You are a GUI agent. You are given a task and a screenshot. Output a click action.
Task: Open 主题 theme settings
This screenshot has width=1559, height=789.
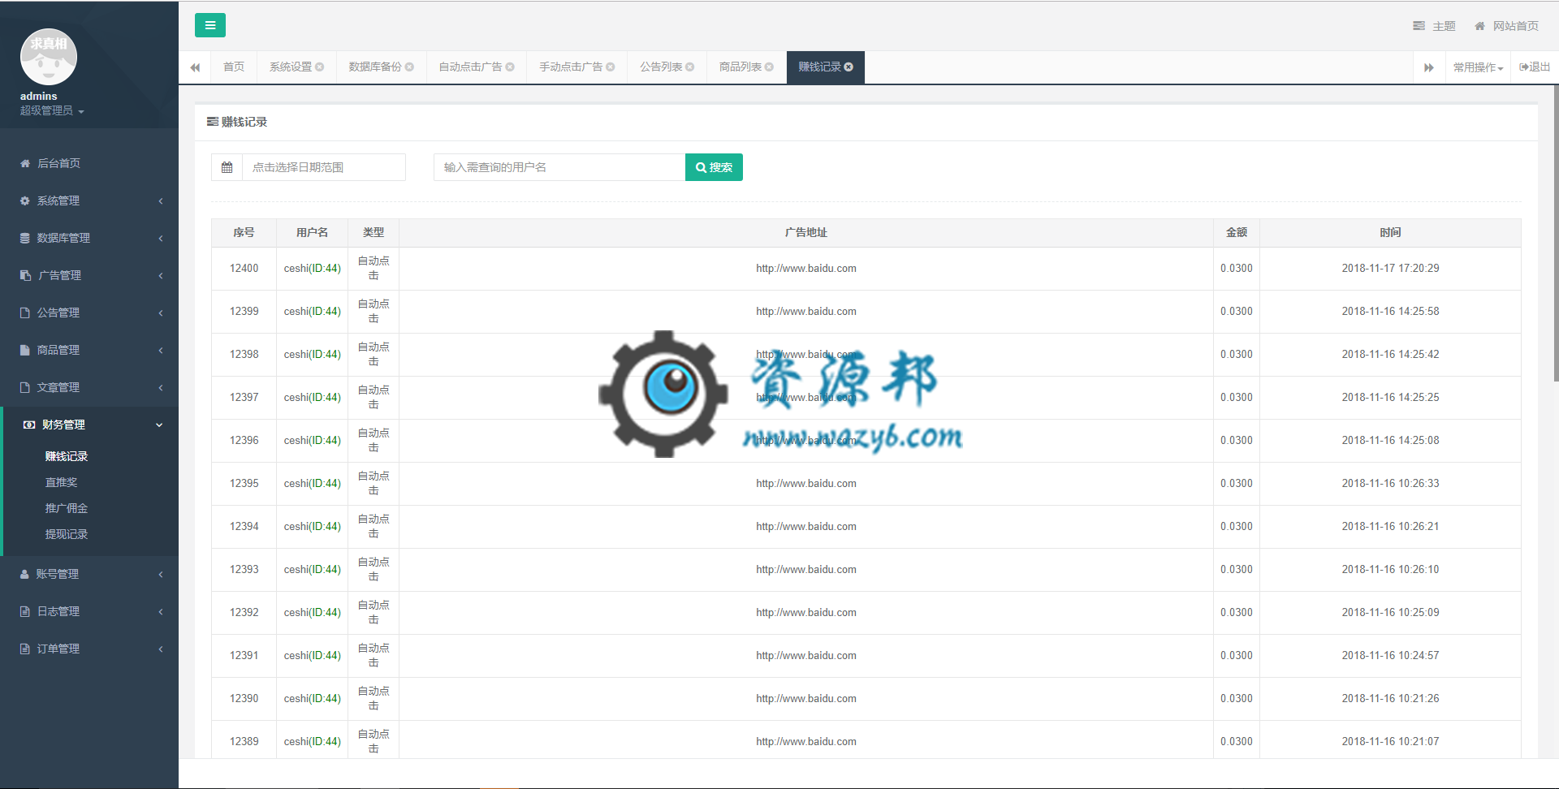1435,26
